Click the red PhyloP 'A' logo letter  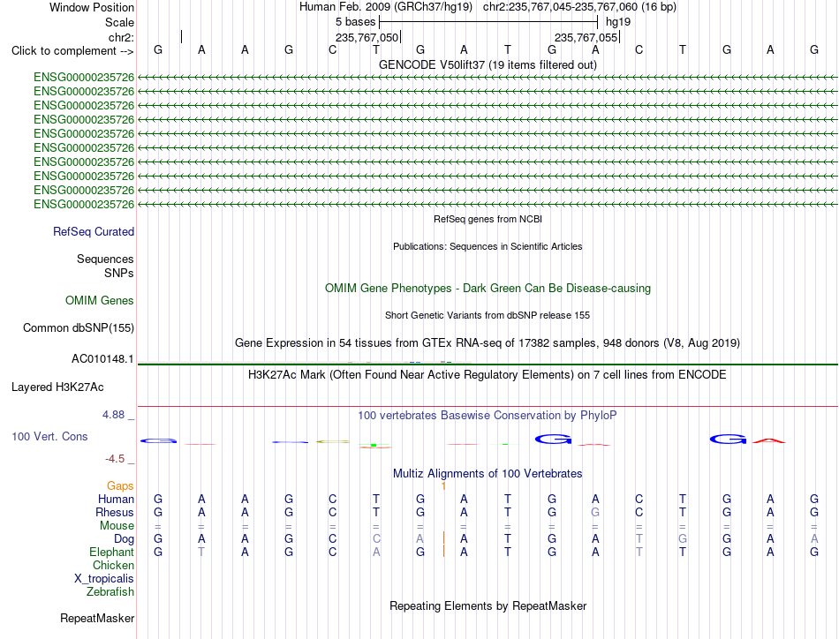[x=769, y=440]
